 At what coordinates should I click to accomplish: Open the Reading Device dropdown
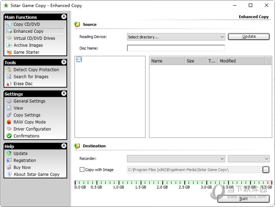tap(176, 37)
